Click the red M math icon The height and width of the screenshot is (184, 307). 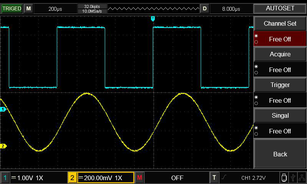click(140, 178)
